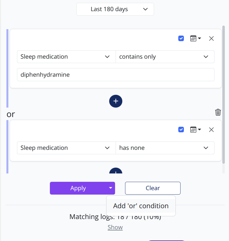Open calendar icon in 'has none' condition

(x=195, y=130)
